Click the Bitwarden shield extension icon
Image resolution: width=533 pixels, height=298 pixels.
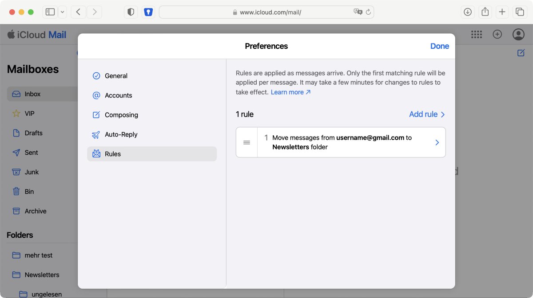(x=148, y=12)
